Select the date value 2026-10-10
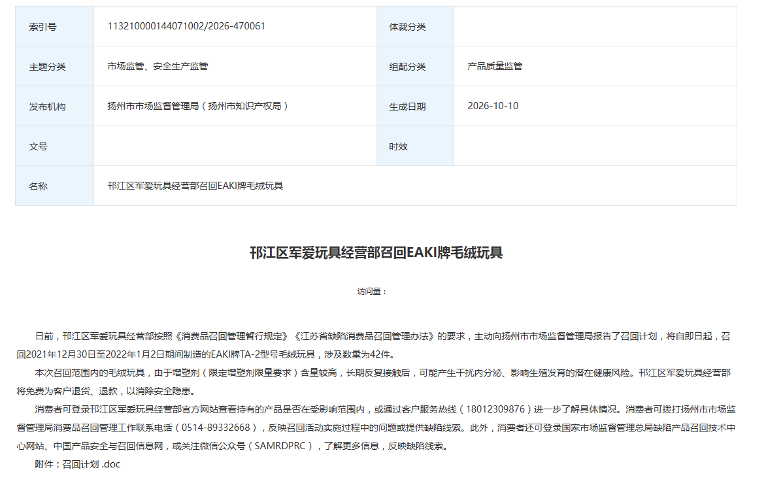The width and height of the screenshot is (766, 491). (493, 106)
